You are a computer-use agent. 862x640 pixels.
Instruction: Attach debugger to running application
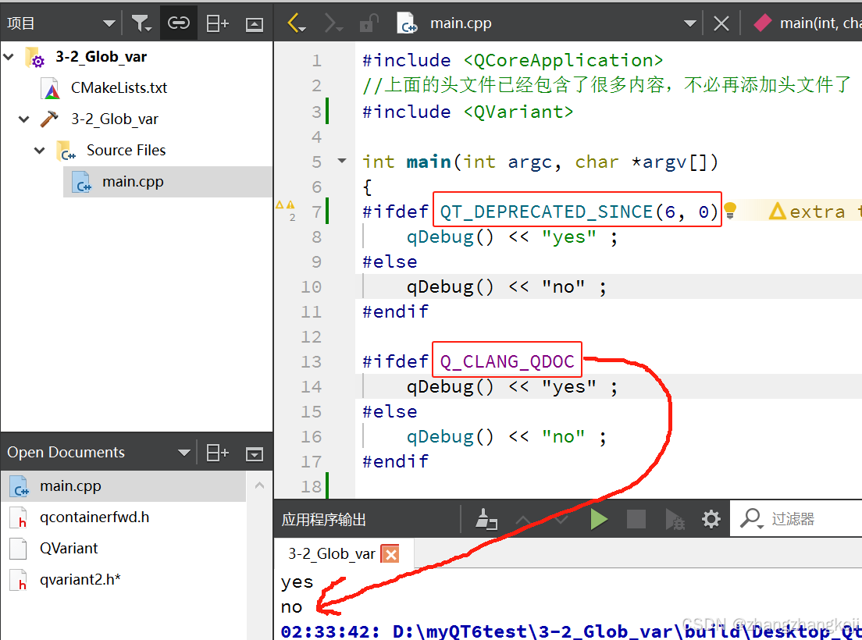pos(675,519)
